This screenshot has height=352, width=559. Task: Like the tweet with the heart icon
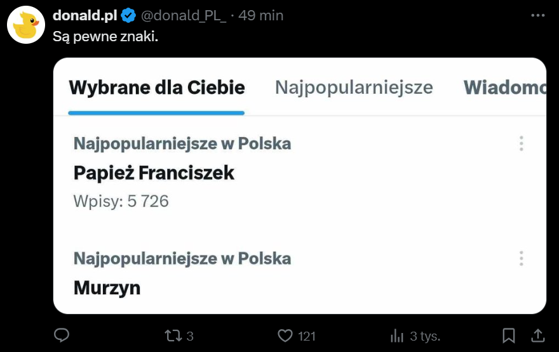tap(286, 335)
